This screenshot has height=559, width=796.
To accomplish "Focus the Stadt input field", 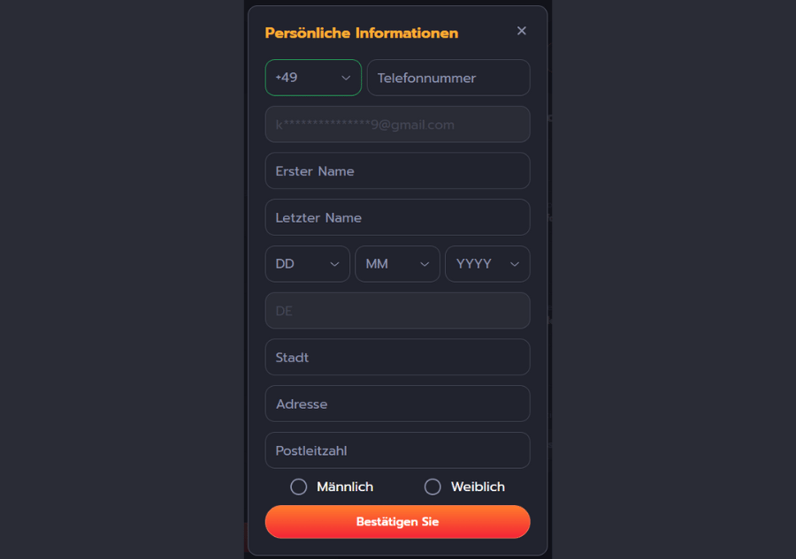I will click(x=397, y=358).
